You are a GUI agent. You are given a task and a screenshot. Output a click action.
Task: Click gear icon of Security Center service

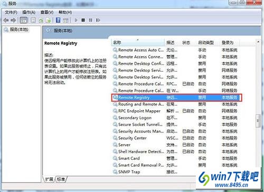[115, 138]
